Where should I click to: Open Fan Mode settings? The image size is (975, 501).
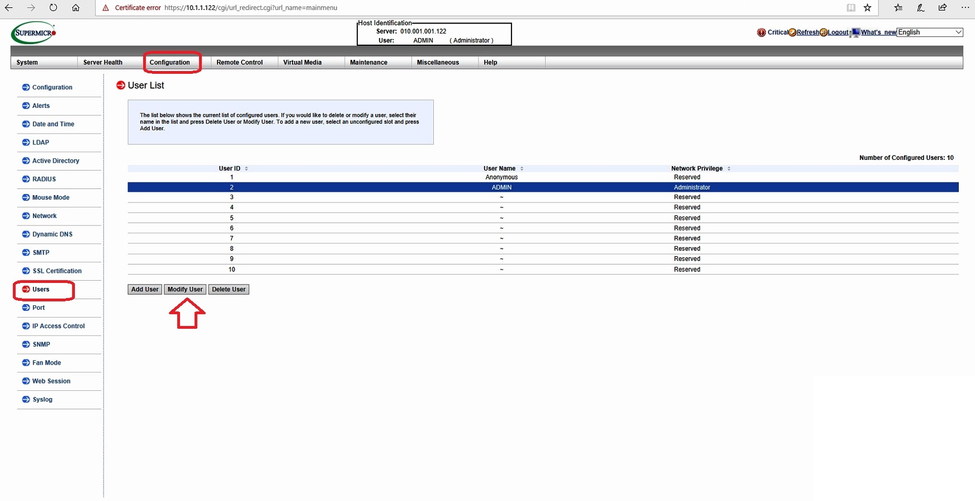tap(46, 363)
